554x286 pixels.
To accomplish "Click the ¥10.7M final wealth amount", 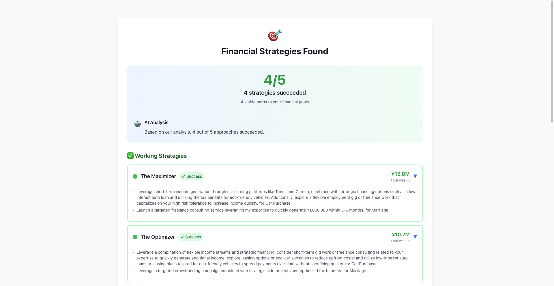I will [400, 235].
